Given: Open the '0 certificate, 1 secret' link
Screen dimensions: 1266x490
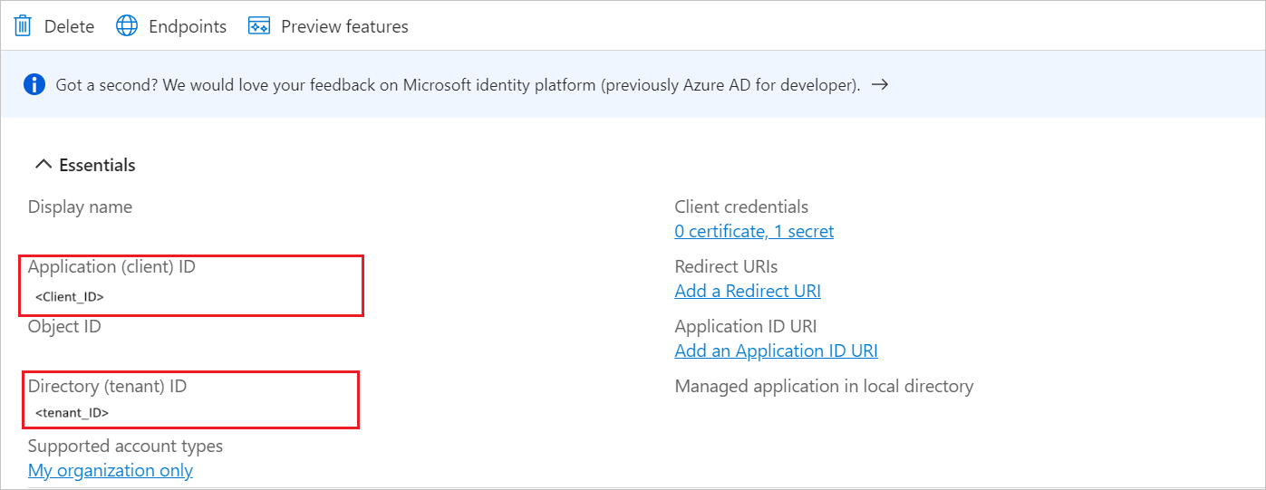Looking at the screenshot, I should [x=754, y=231].
